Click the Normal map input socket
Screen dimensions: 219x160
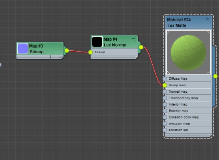(165, 91)
